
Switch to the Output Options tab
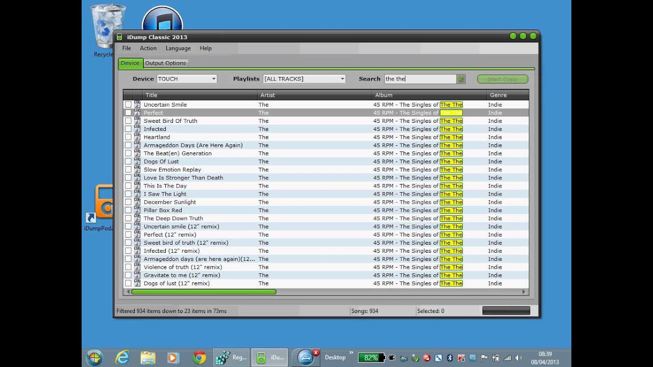pyautogui.click(x=165, y=63)
